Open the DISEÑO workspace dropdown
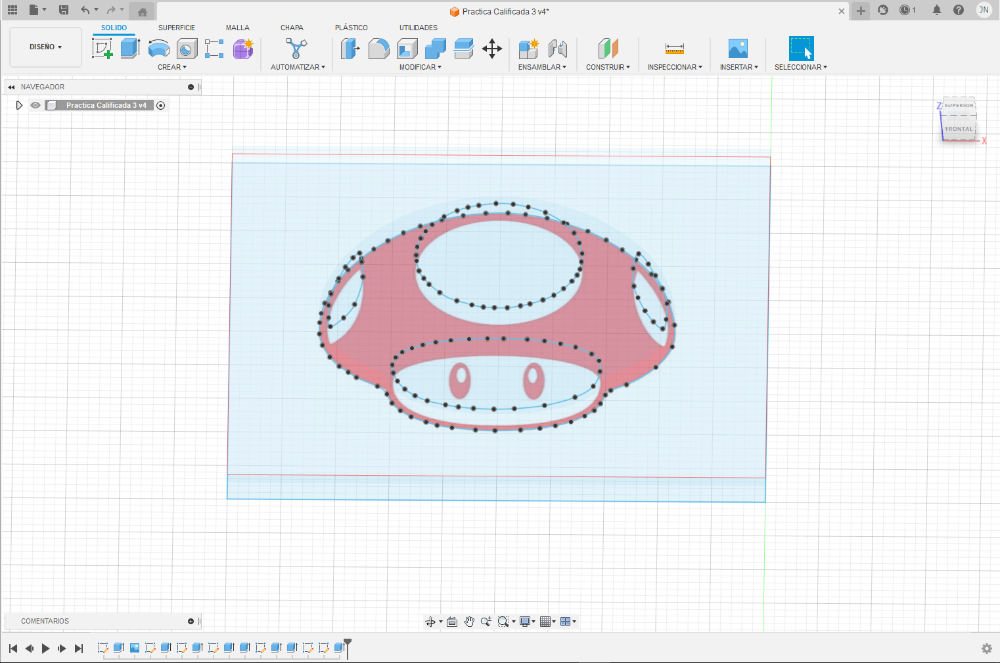Viewport: 1000px width, 663px height. (x=45, y=47)
